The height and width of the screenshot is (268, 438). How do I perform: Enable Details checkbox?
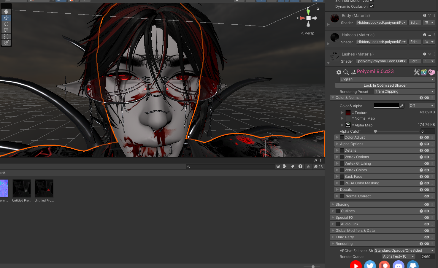(342, 150)
